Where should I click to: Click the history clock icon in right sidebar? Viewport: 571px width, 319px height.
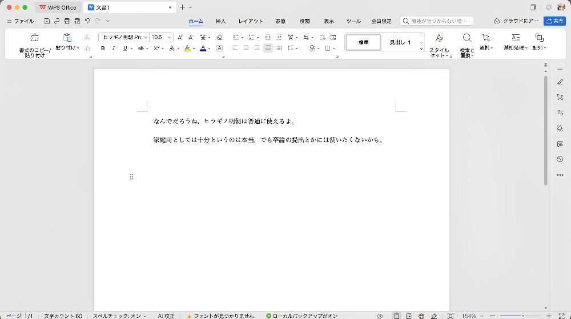pos(560,159)
